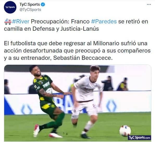Click the TyC Sports profile avatar

pos(10,7)
